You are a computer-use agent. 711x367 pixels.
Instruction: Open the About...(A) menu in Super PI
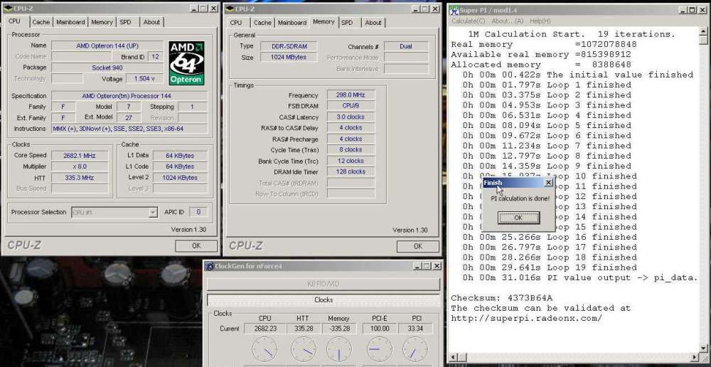pyautogui.click(x=508, y=21)
